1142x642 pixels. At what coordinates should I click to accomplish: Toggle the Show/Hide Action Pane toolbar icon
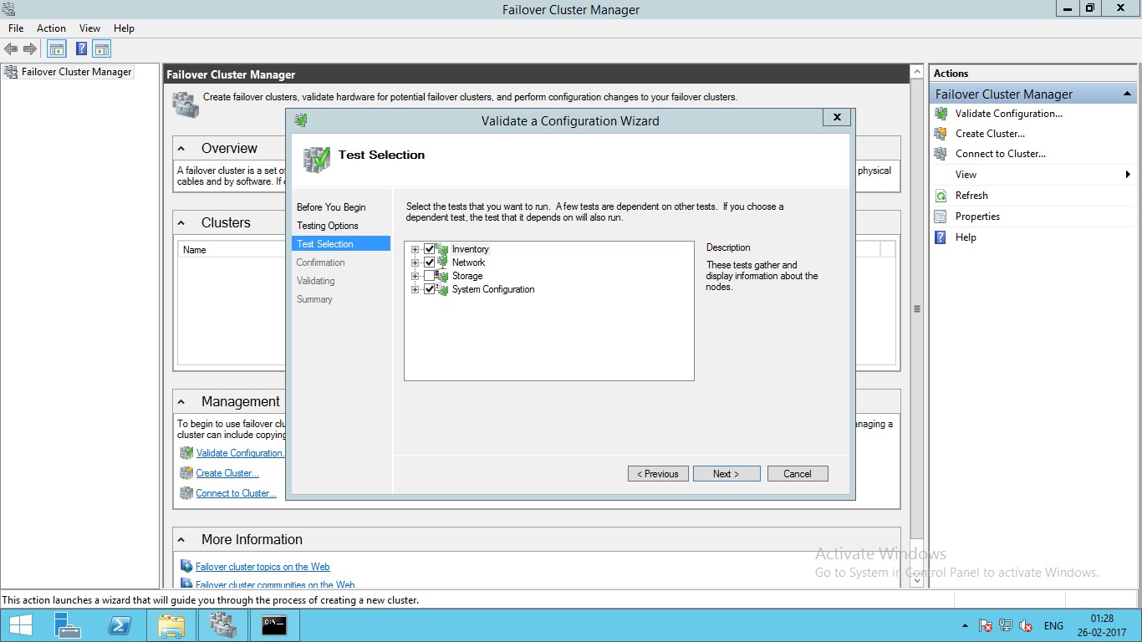coord(102,49)
